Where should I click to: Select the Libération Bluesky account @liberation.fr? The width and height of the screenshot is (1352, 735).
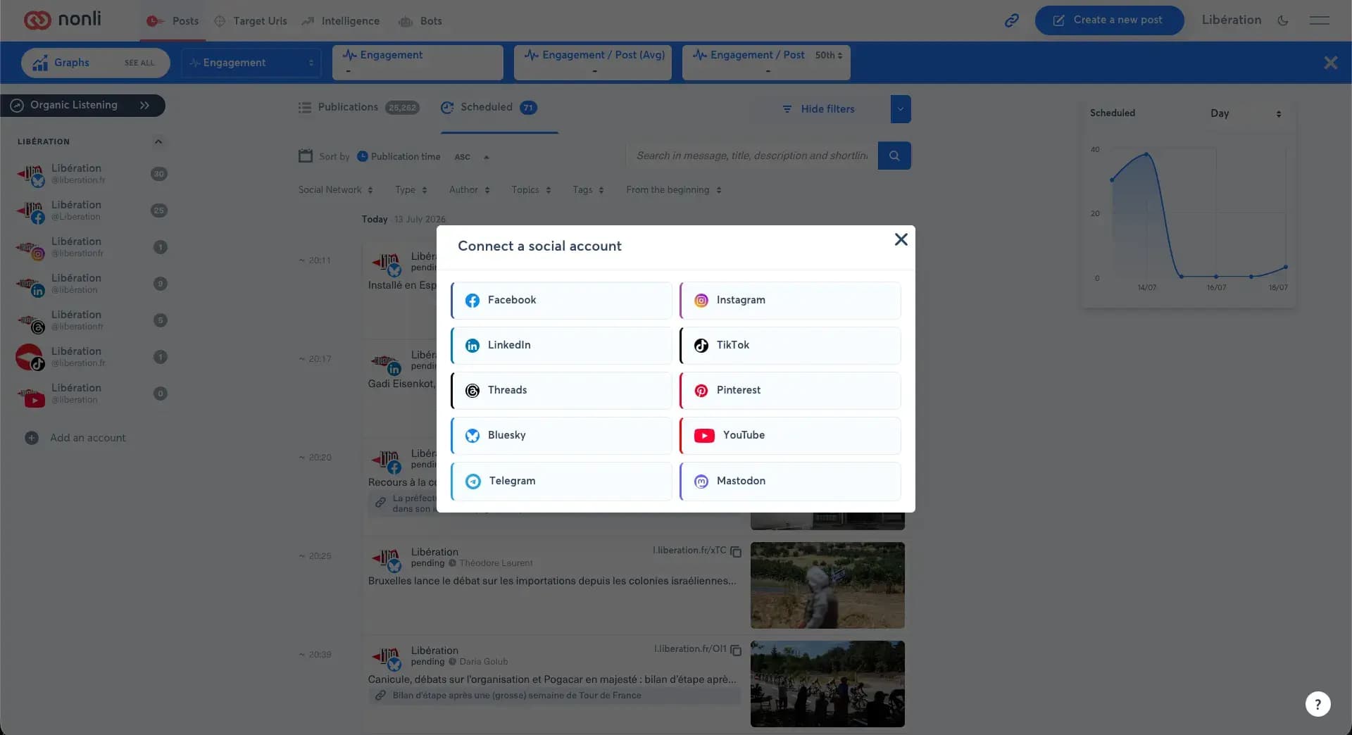pos(90,174)
